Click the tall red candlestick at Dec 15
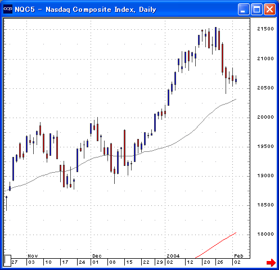 click(x=124, y=148)
